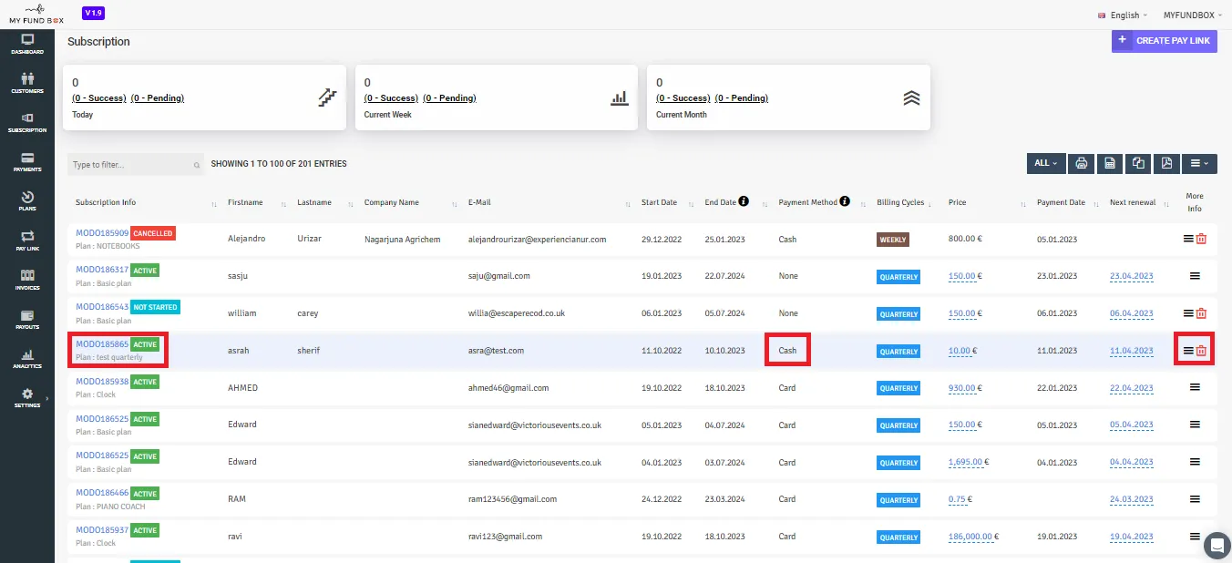Click the Type to filter search box
This screenshot has width=1232, height=563.
click(x=135, y=165)
